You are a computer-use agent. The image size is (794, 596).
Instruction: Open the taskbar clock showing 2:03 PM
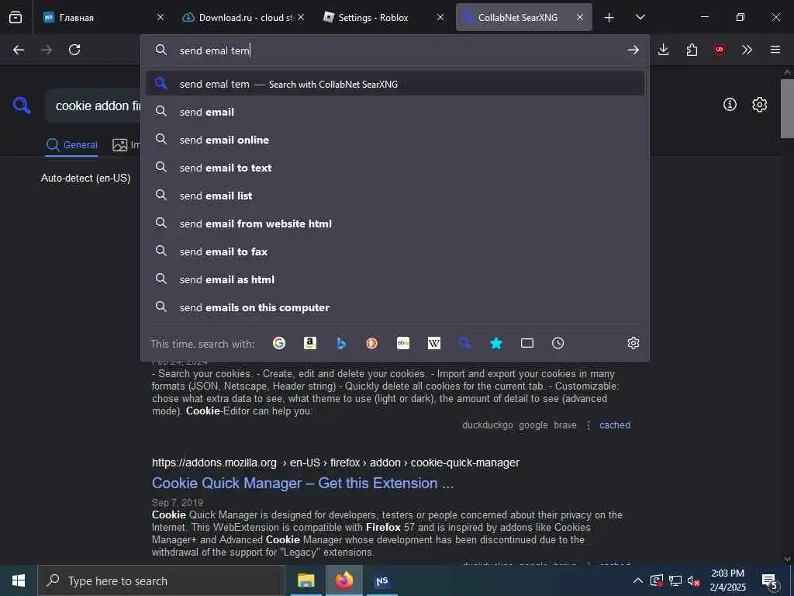(727, 580)
